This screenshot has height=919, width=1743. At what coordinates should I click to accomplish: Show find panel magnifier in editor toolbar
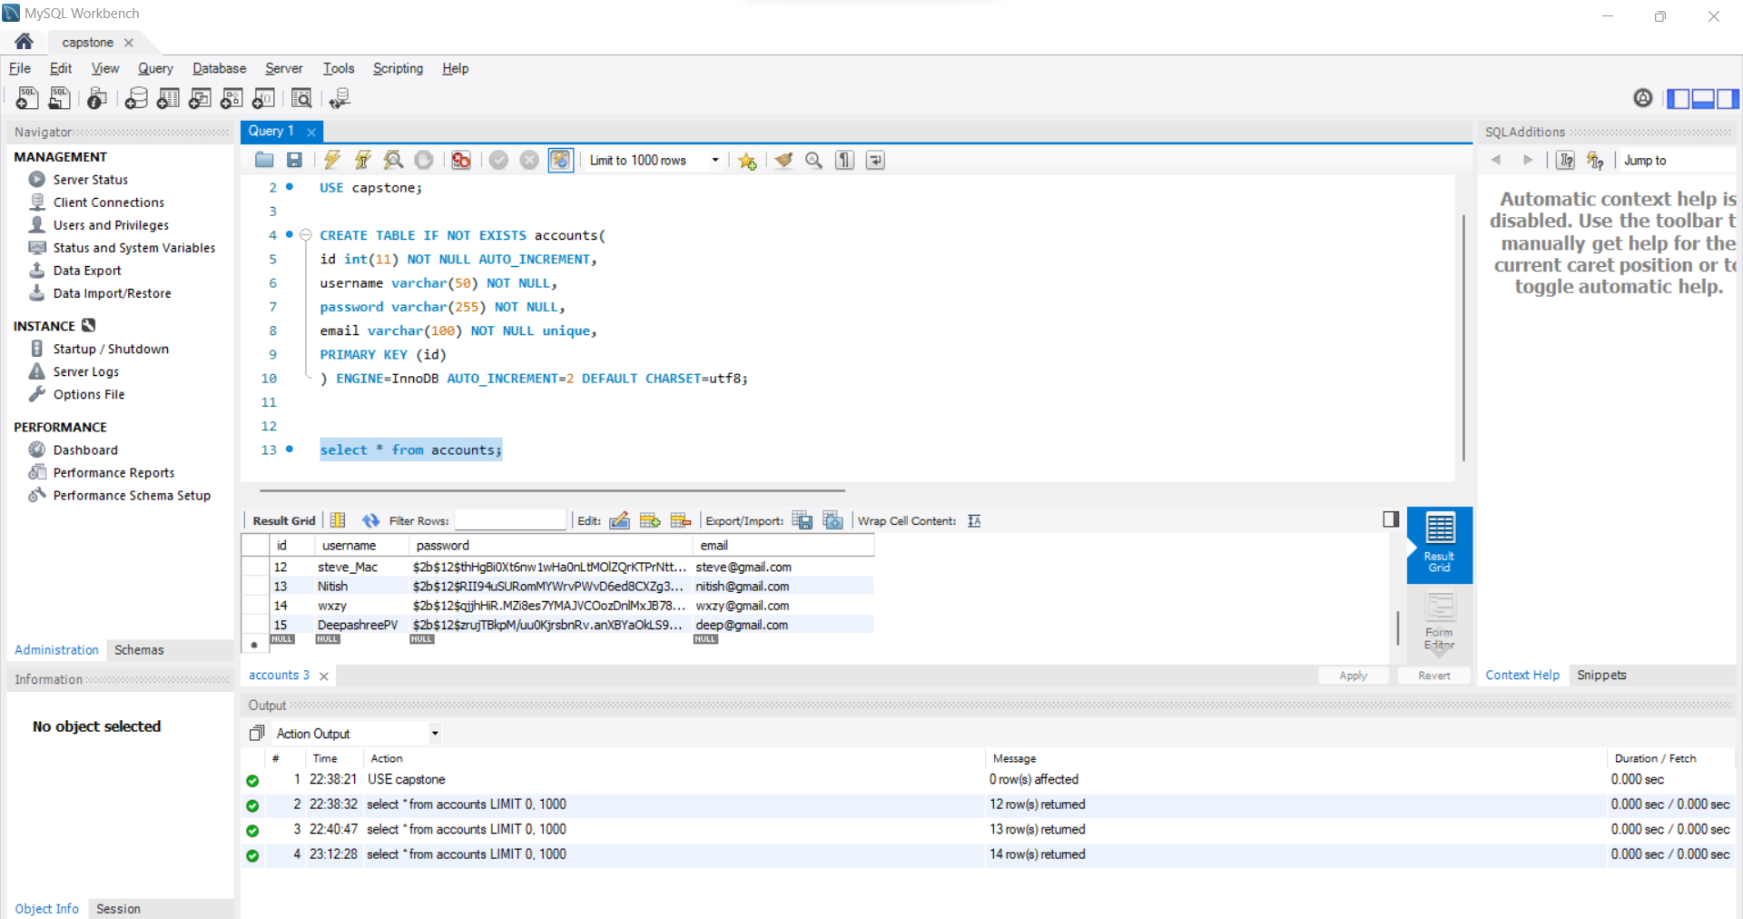(x=814, y=160)
